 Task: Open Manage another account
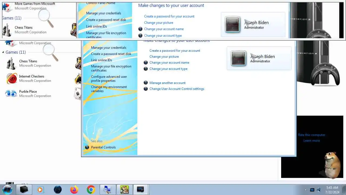pyautogui.click(x=167, y=83)
